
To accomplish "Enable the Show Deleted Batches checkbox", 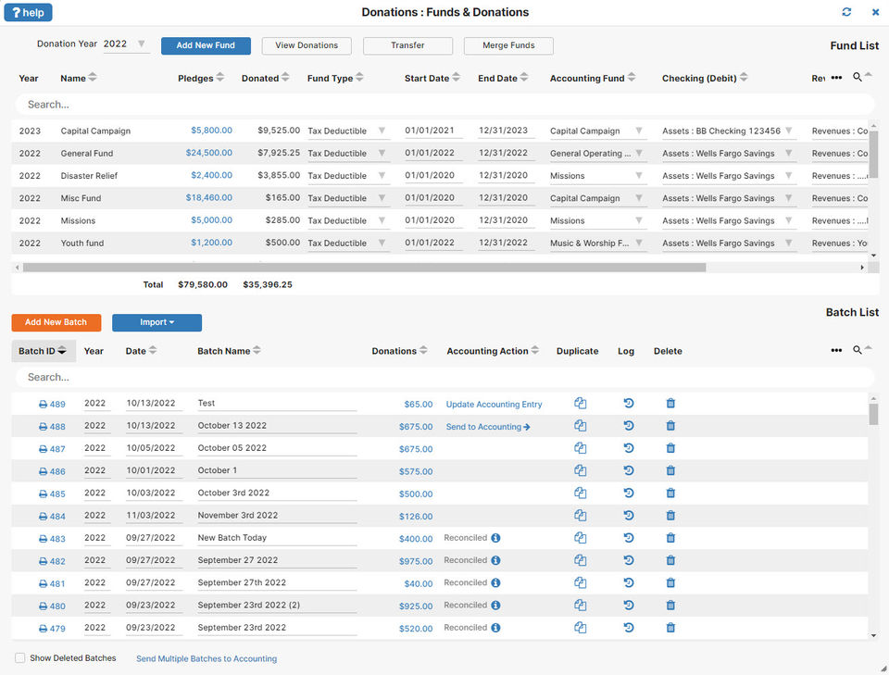I will 19,658.
